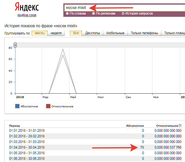
Task: Click the Абсолютное legend label
Action: (x=29, y=107)
